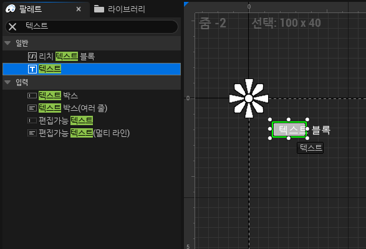Screen dimensions: 366x249
Task: Click the bottom-right resize handle of selection
Action: click(x=307, y=138)
